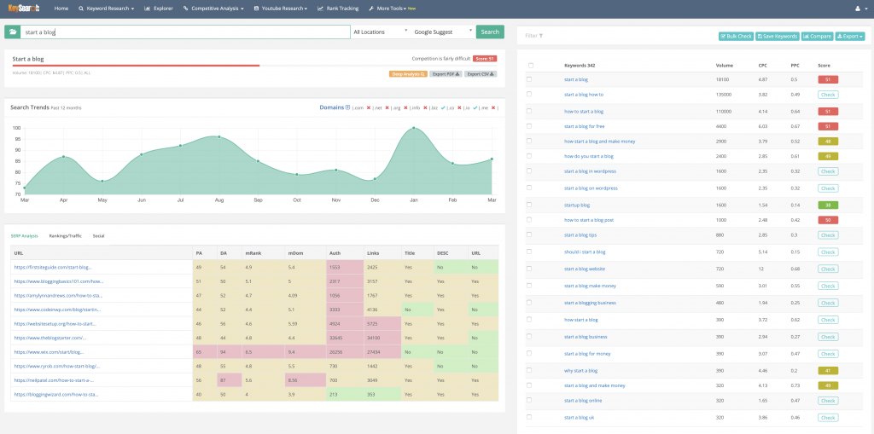Click the folder icon beside the search box
This screenshot has width=874, height=434.
[x=12, y=32]
